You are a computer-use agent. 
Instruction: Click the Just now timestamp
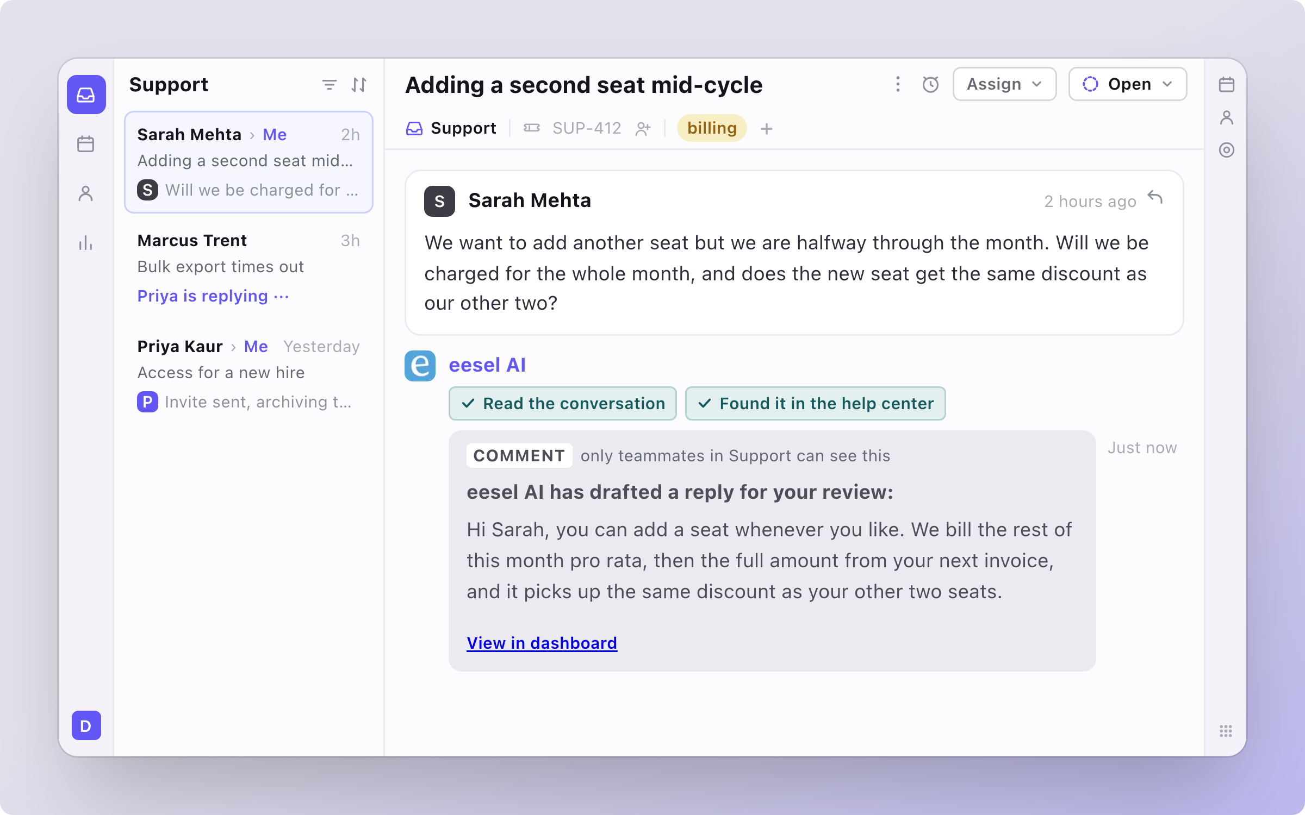click(x=1142, y=448)
